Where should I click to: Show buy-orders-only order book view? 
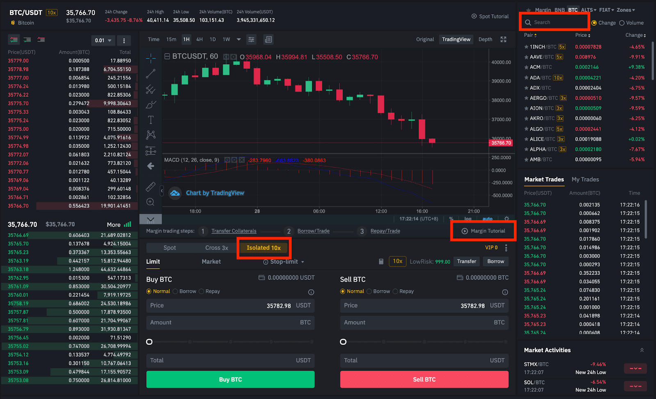(27, 40)
